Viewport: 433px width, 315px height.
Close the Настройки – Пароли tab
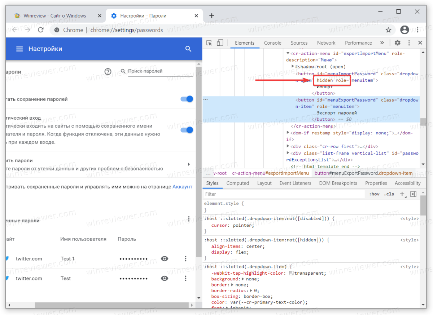[x=197, y=16]
